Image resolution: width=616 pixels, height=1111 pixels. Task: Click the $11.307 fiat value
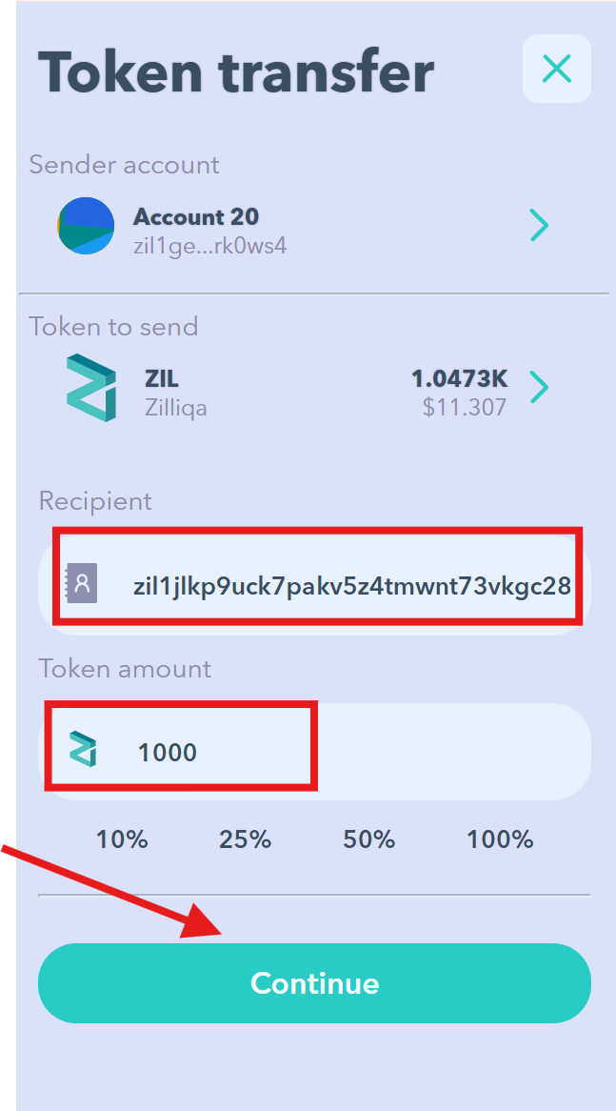pyautogui.click(x=465, y=408)
